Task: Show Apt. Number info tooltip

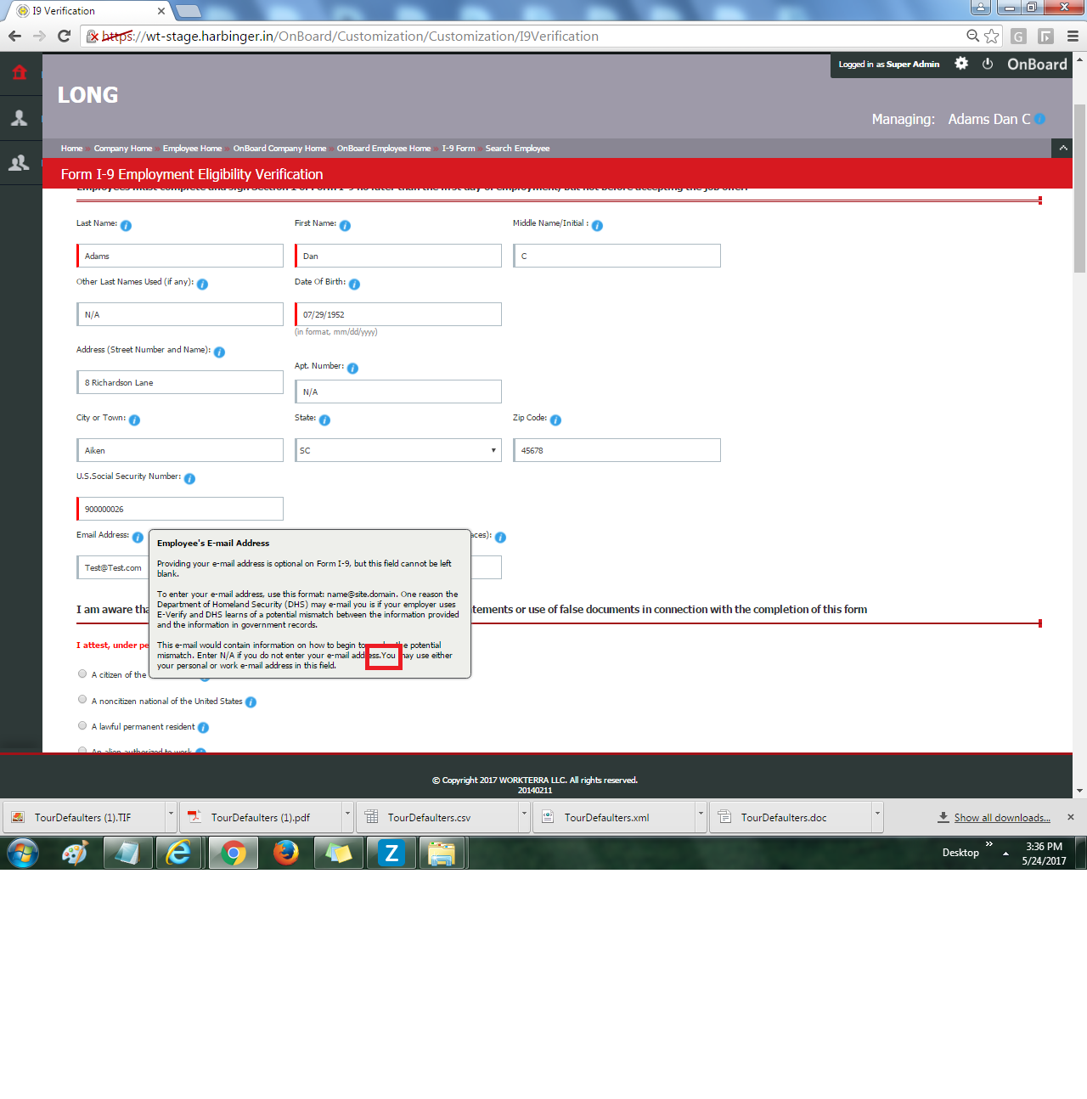Action: (x=352, y=369)
